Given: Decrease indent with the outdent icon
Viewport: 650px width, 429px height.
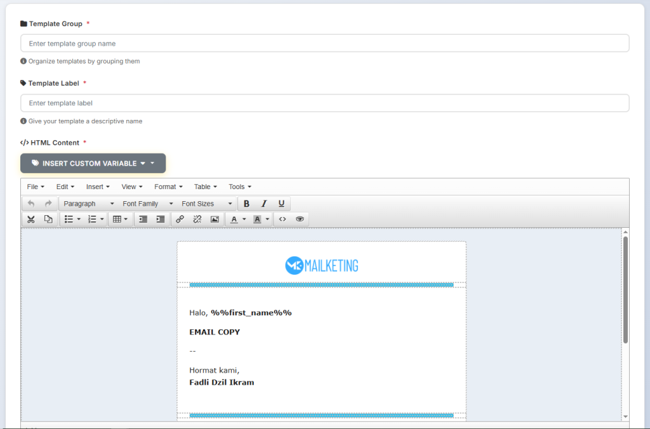Looking at the screenshot, I should click(143, 219).
